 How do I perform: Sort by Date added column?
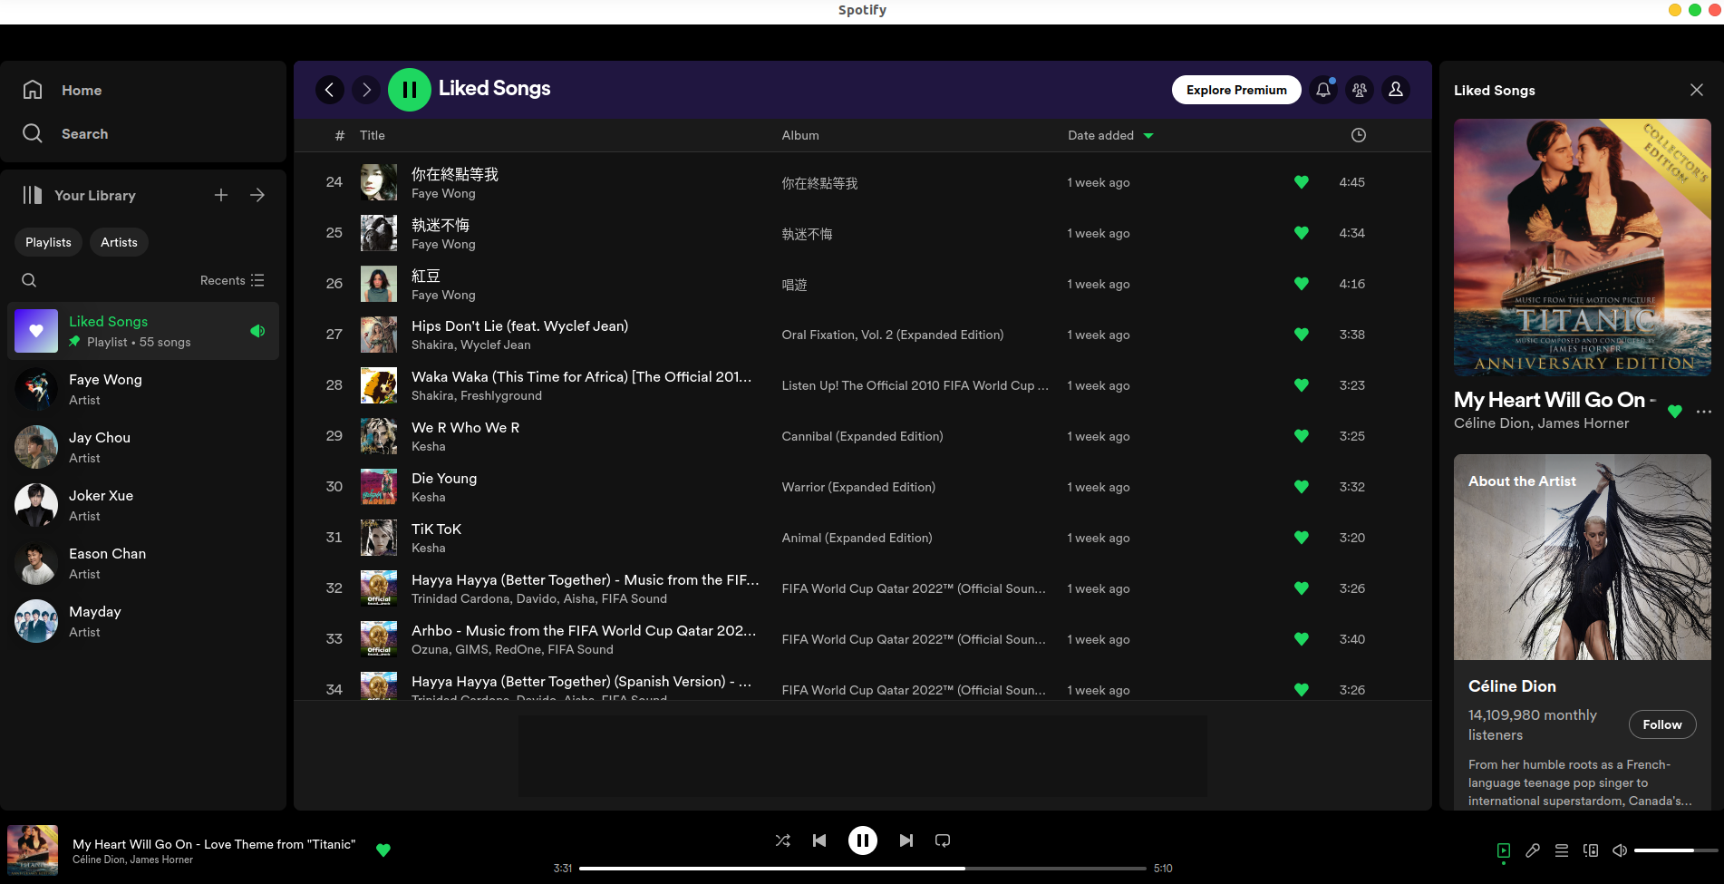[x=1110, y=135]
